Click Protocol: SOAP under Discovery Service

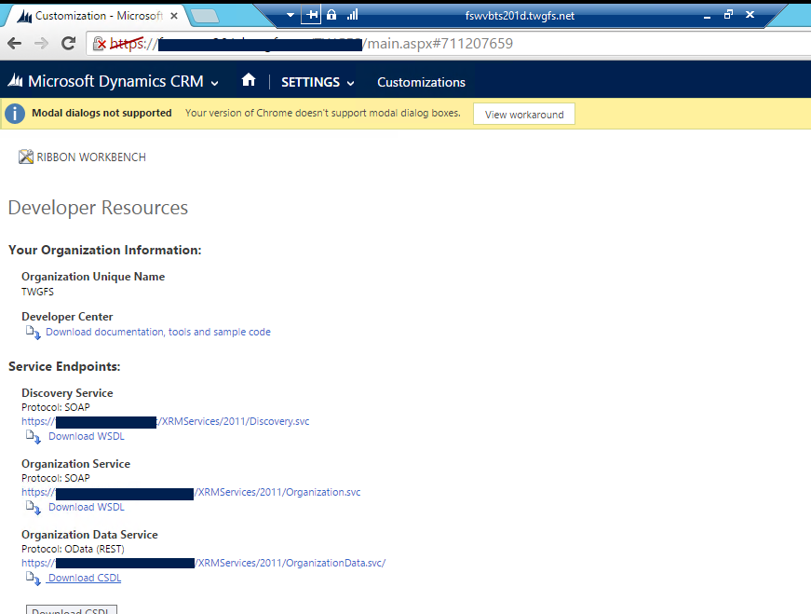[x=56, y=407]
